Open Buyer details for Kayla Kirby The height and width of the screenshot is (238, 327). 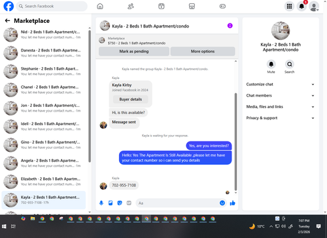[x=131, y=99]
